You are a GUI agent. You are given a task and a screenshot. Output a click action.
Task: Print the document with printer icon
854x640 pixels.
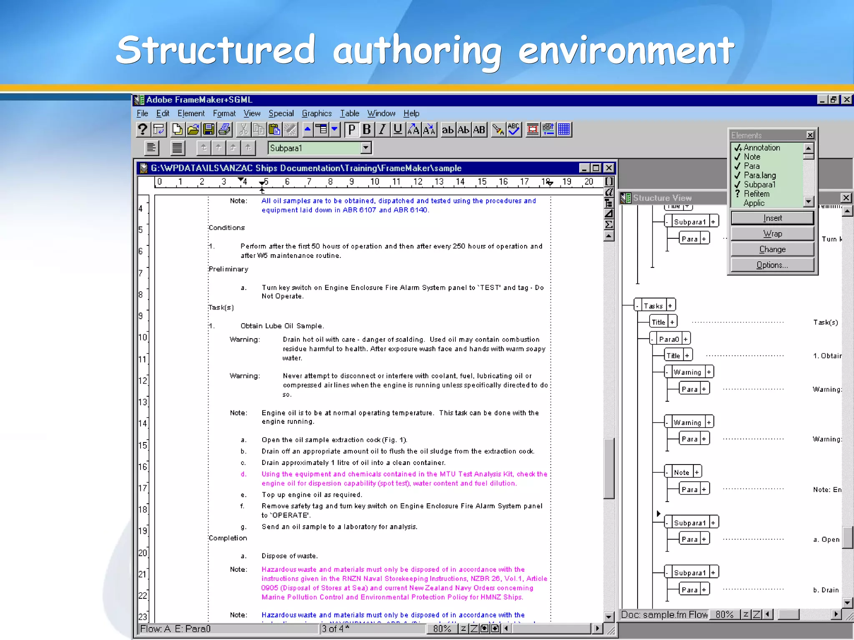(225, 130)
